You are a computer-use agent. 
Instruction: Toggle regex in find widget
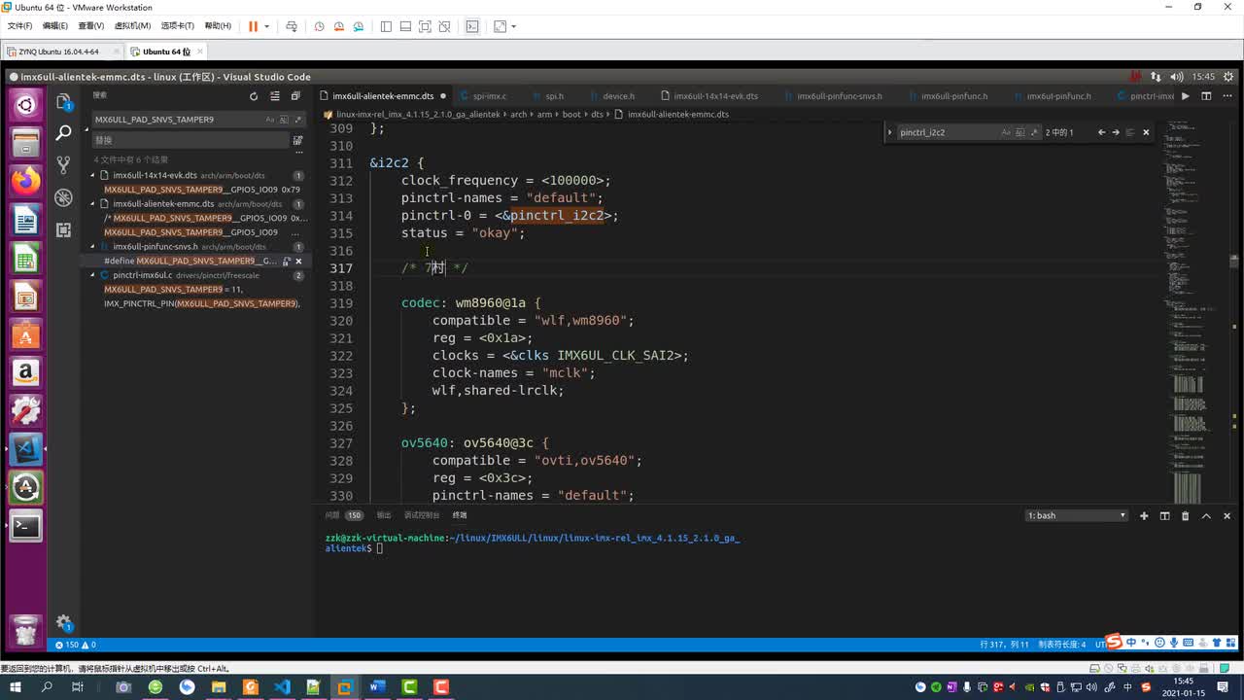[1034, 132]
